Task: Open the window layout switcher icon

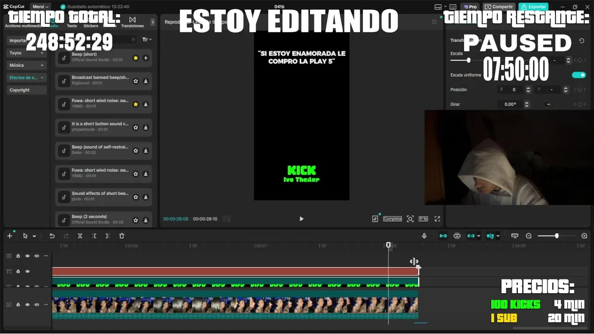Action: [438, 6]
